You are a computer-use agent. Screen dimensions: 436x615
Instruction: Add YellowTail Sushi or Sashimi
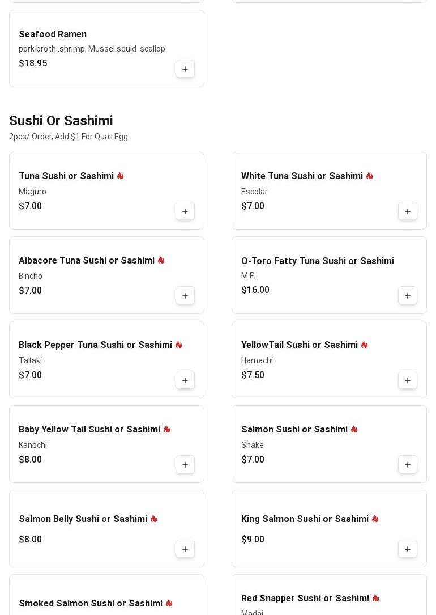[x=408, y=380]
